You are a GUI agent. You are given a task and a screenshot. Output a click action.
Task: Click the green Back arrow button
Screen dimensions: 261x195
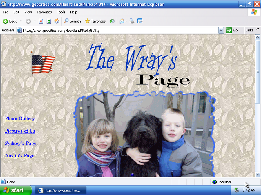(x=10, y=21)
